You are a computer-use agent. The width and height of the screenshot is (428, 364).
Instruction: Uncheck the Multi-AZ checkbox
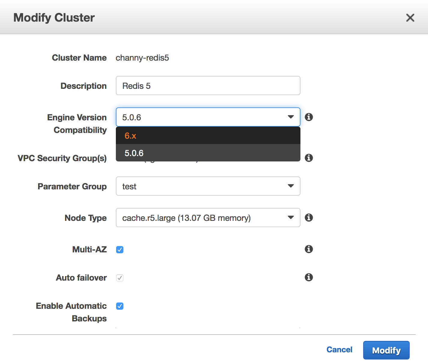(x=120, y=250)
